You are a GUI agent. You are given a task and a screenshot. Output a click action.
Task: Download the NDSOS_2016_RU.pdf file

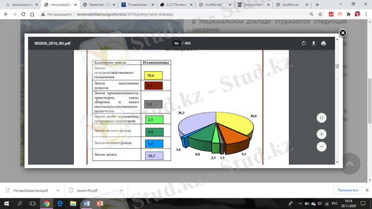(x=313, y=43)
